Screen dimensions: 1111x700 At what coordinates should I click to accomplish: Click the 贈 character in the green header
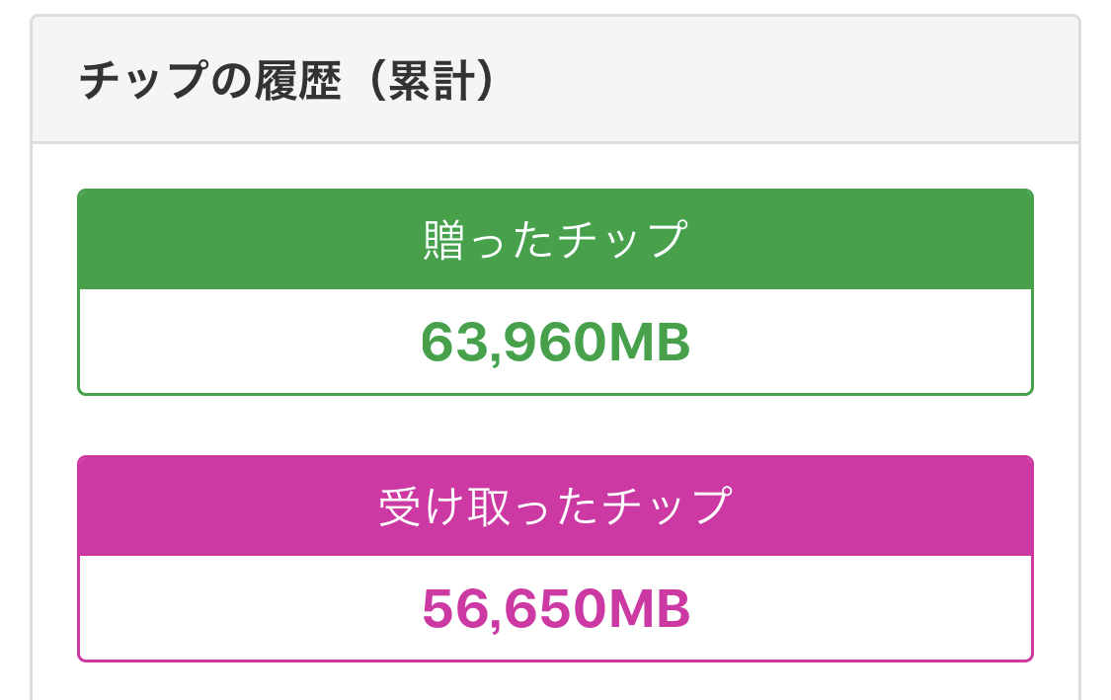coord(442,240)
